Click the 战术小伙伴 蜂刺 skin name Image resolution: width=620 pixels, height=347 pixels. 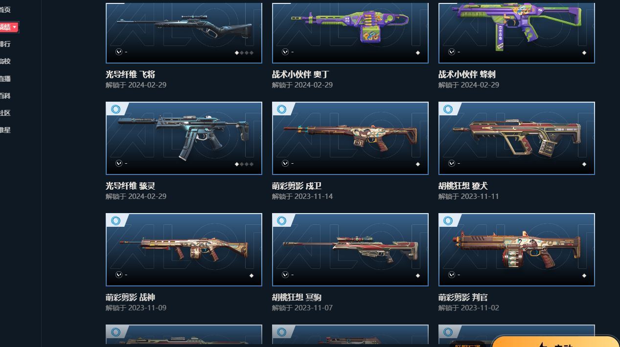tap(467, 74)
